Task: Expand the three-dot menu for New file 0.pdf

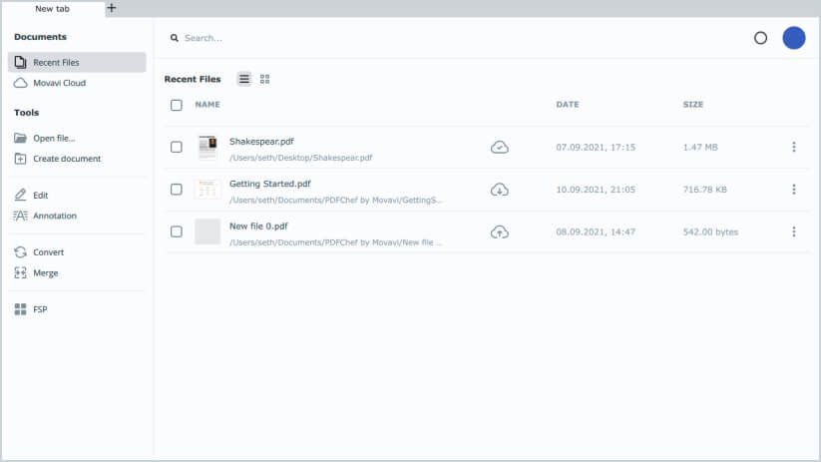Action: click(793, 231)
